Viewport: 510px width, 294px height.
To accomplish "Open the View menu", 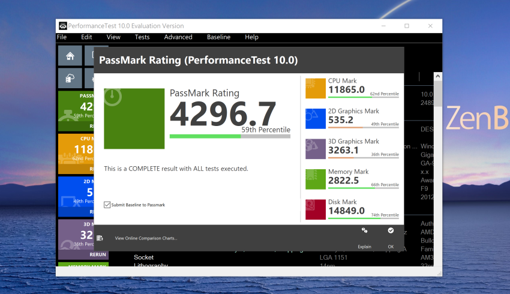I will point(113,37).
